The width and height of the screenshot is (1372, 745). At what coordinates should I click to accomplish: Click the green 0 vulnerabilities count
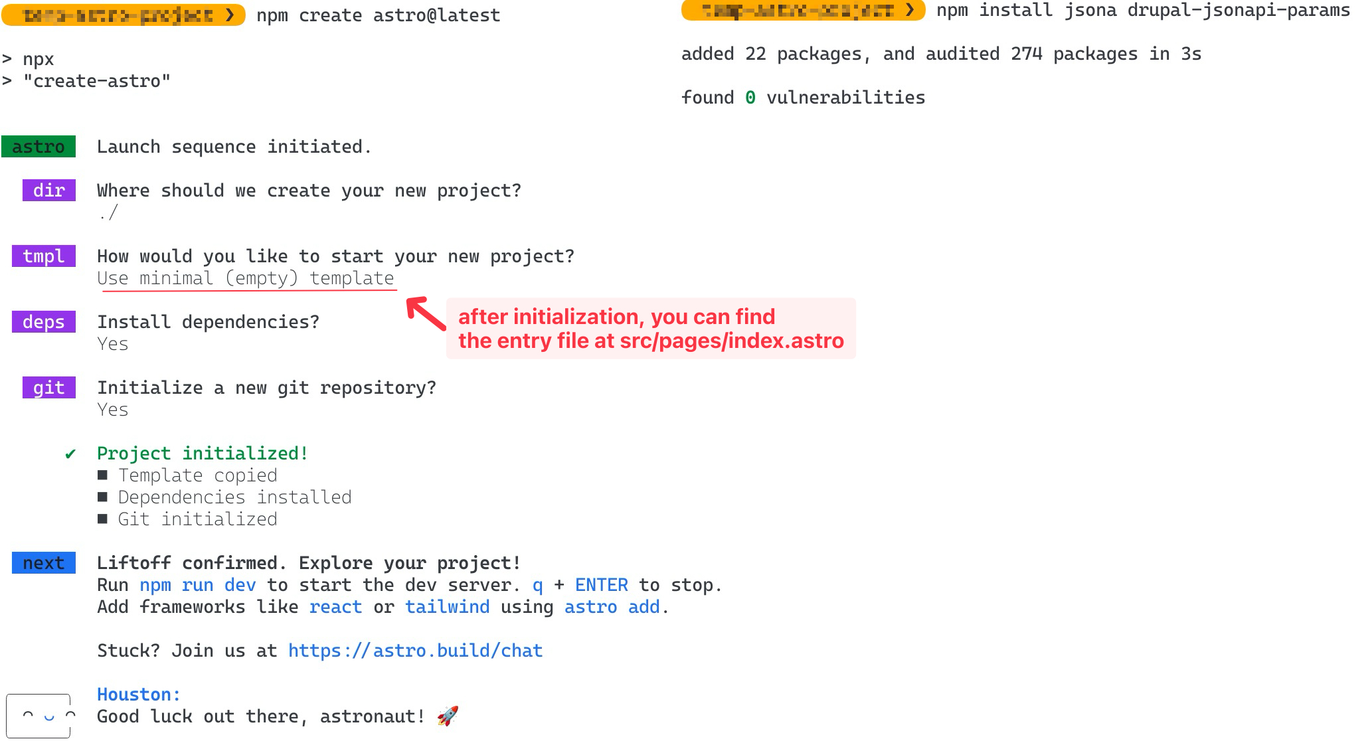(x=750, y=98)
